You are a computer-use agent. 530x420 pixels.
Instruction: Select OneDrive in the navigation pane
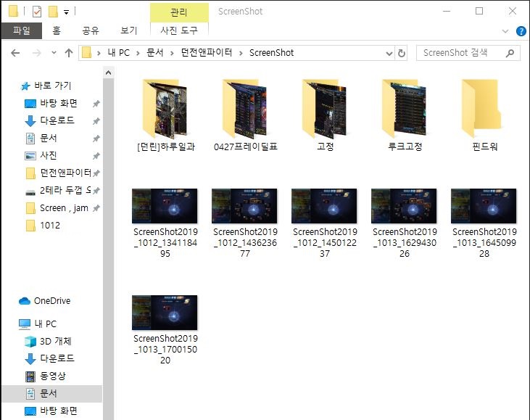pyautogui.click(x=45, y=300)
